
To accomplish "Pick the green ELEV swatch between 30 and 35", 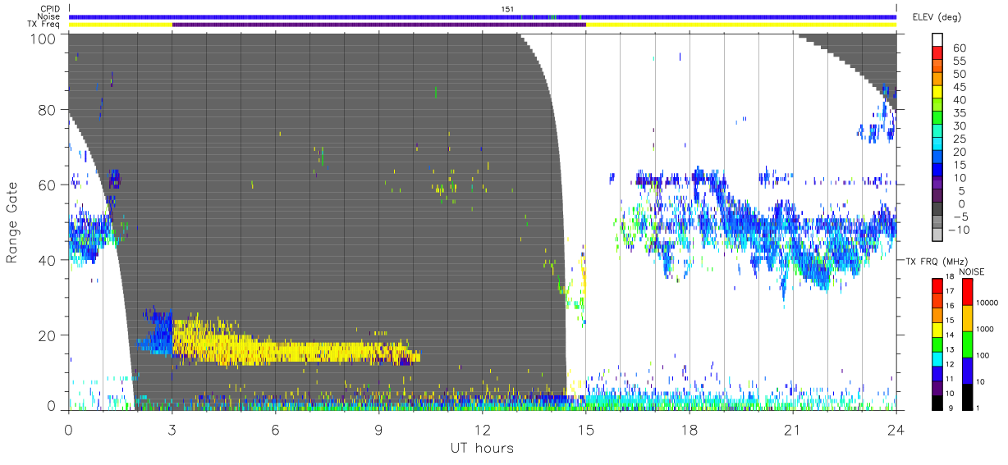I will (937, 119).
